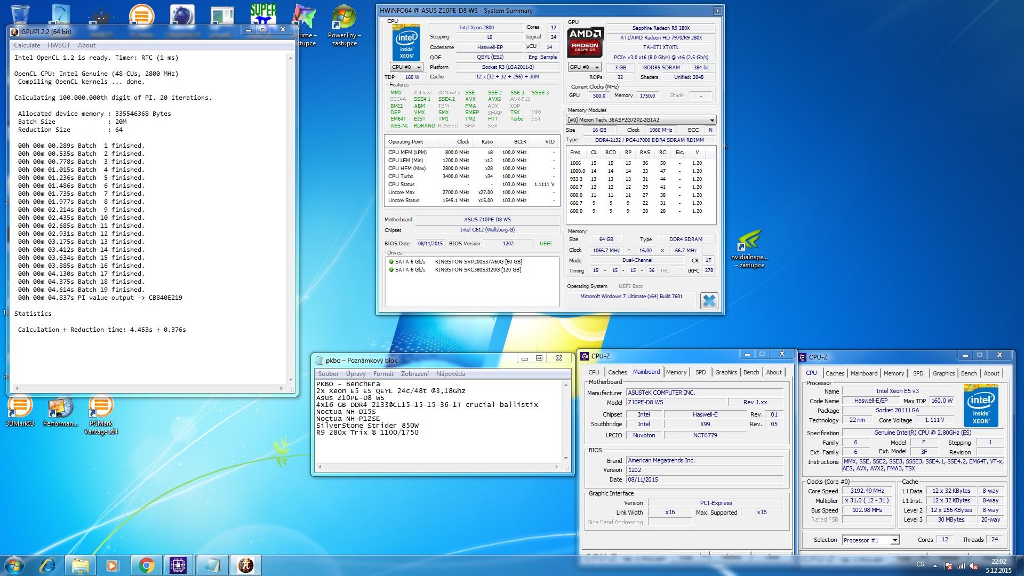Click network signal tray icon

coord(962,566)
